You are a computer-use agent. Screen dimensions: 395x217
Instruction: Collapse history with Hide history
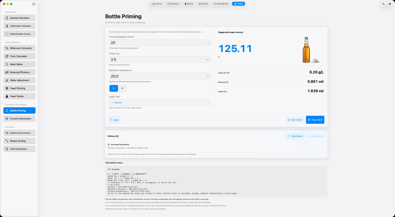click(x=295, y=136)
